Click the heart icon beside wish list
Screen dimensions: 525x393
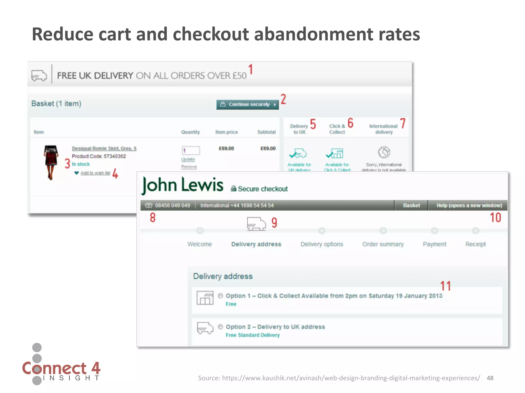click(x=76, y=173)
